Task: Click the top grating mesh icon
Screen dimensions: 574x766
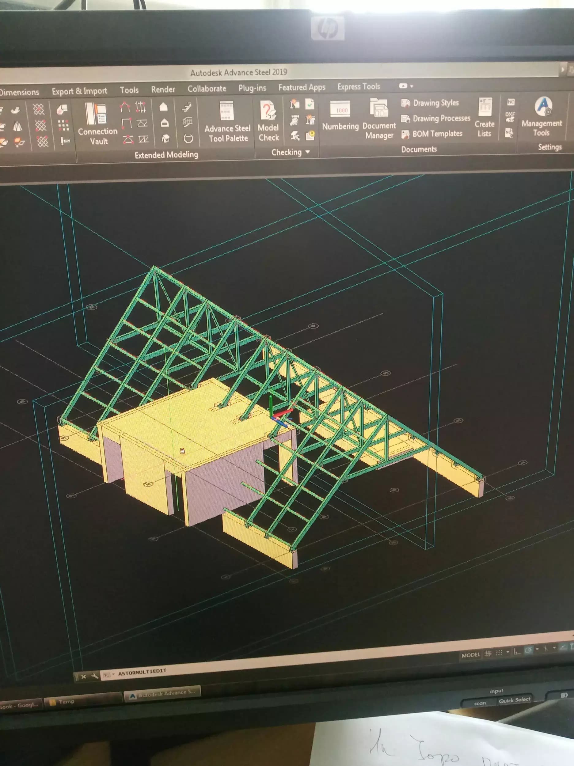Action: pos(39,109)
